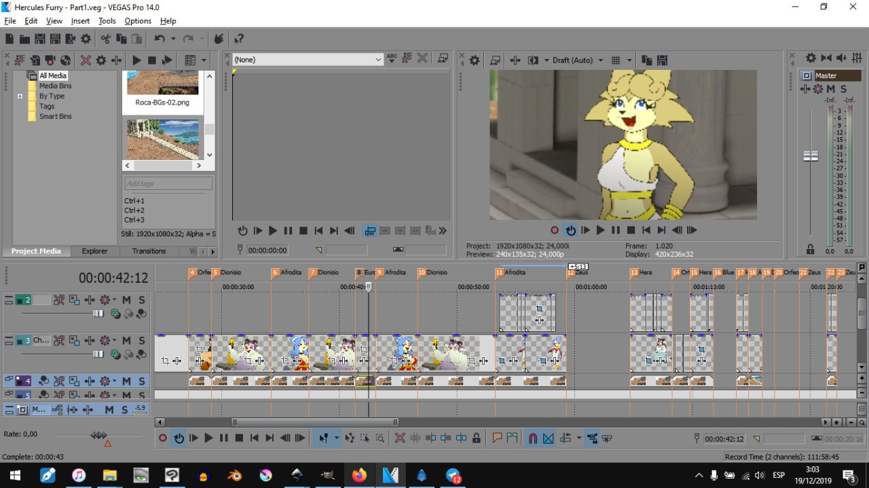The image size is (869, 488).
Task: Click the Zoom Edit Tool magnifier icon
Action: pos(380,438)
